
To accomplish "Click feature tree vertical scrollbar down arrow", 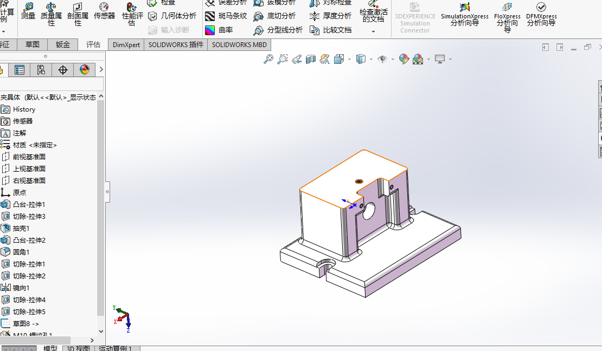I will [x=101, y=331].
